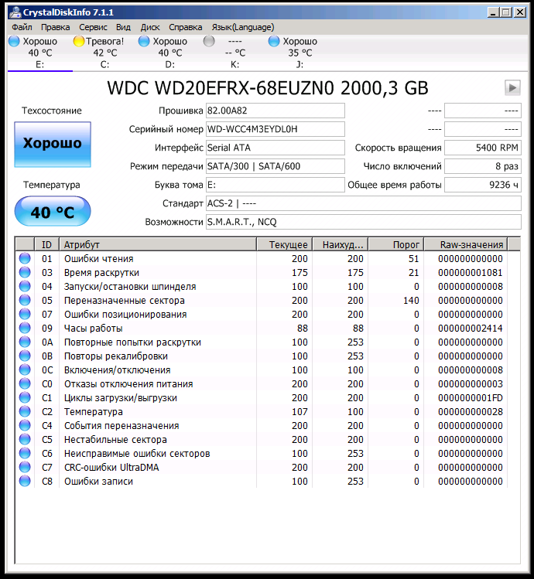Select the CRC-ошибки UltraDMA attribute text

click(111, 468)
